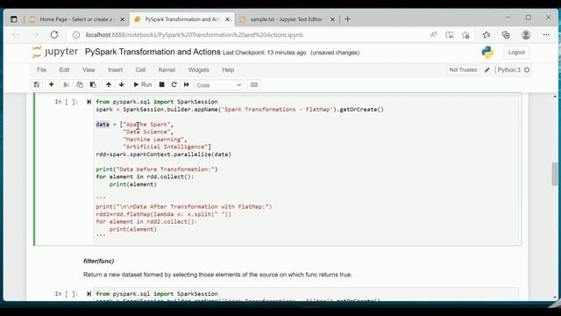View site information icon in address bar
The width and height of the screenshot is (561, 316).
(76, 35)
